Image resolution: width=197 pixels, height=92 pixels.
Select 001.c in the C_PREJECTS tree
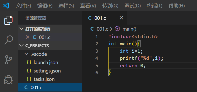click(50, 87)
